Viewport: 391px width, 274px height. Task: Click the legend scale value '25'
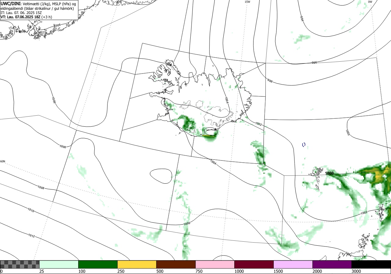point(42,271)
